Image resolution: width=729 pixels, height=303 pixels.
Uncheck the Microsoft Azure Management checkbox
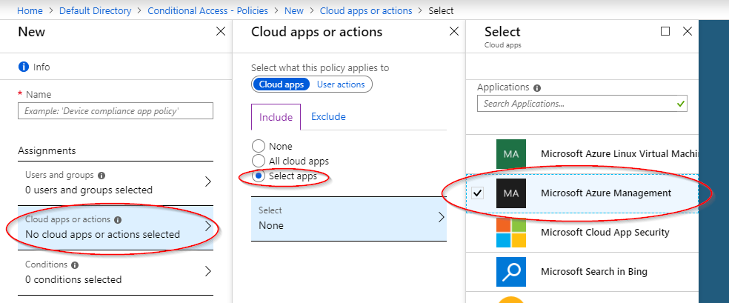tap(477, 193)
